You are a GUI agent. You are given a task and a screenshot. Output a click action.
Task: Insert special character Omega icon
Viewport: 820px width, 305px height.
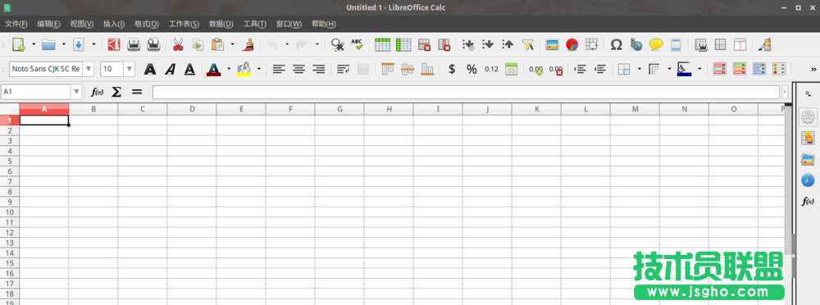pyautogui.click(x=616, y=44)
